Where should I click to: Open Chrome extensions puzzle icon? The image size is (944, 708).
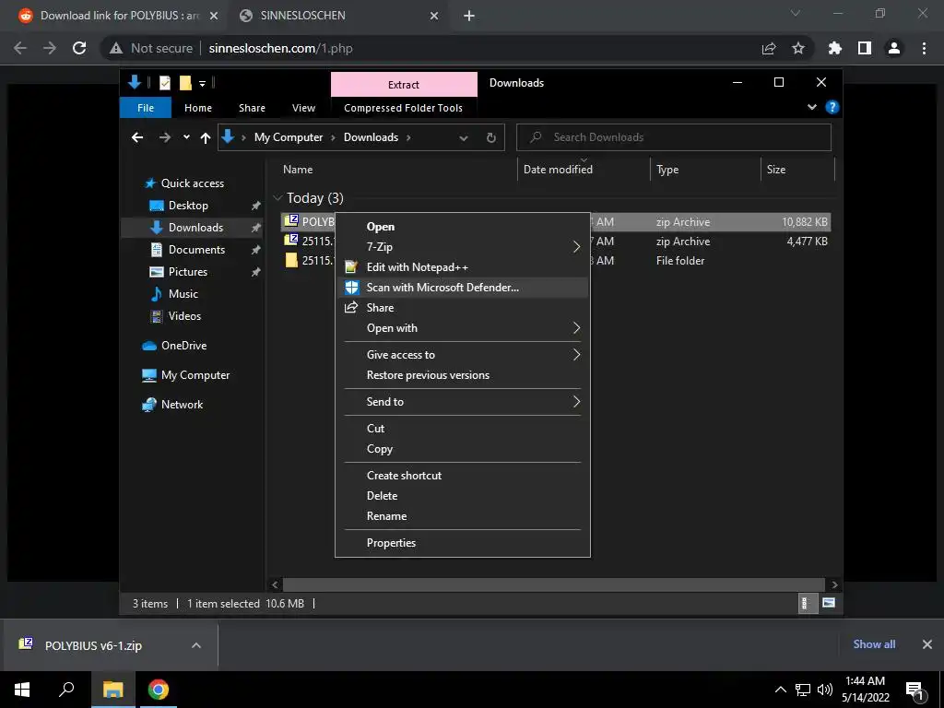pyautogui.click(x=835, y=48)
